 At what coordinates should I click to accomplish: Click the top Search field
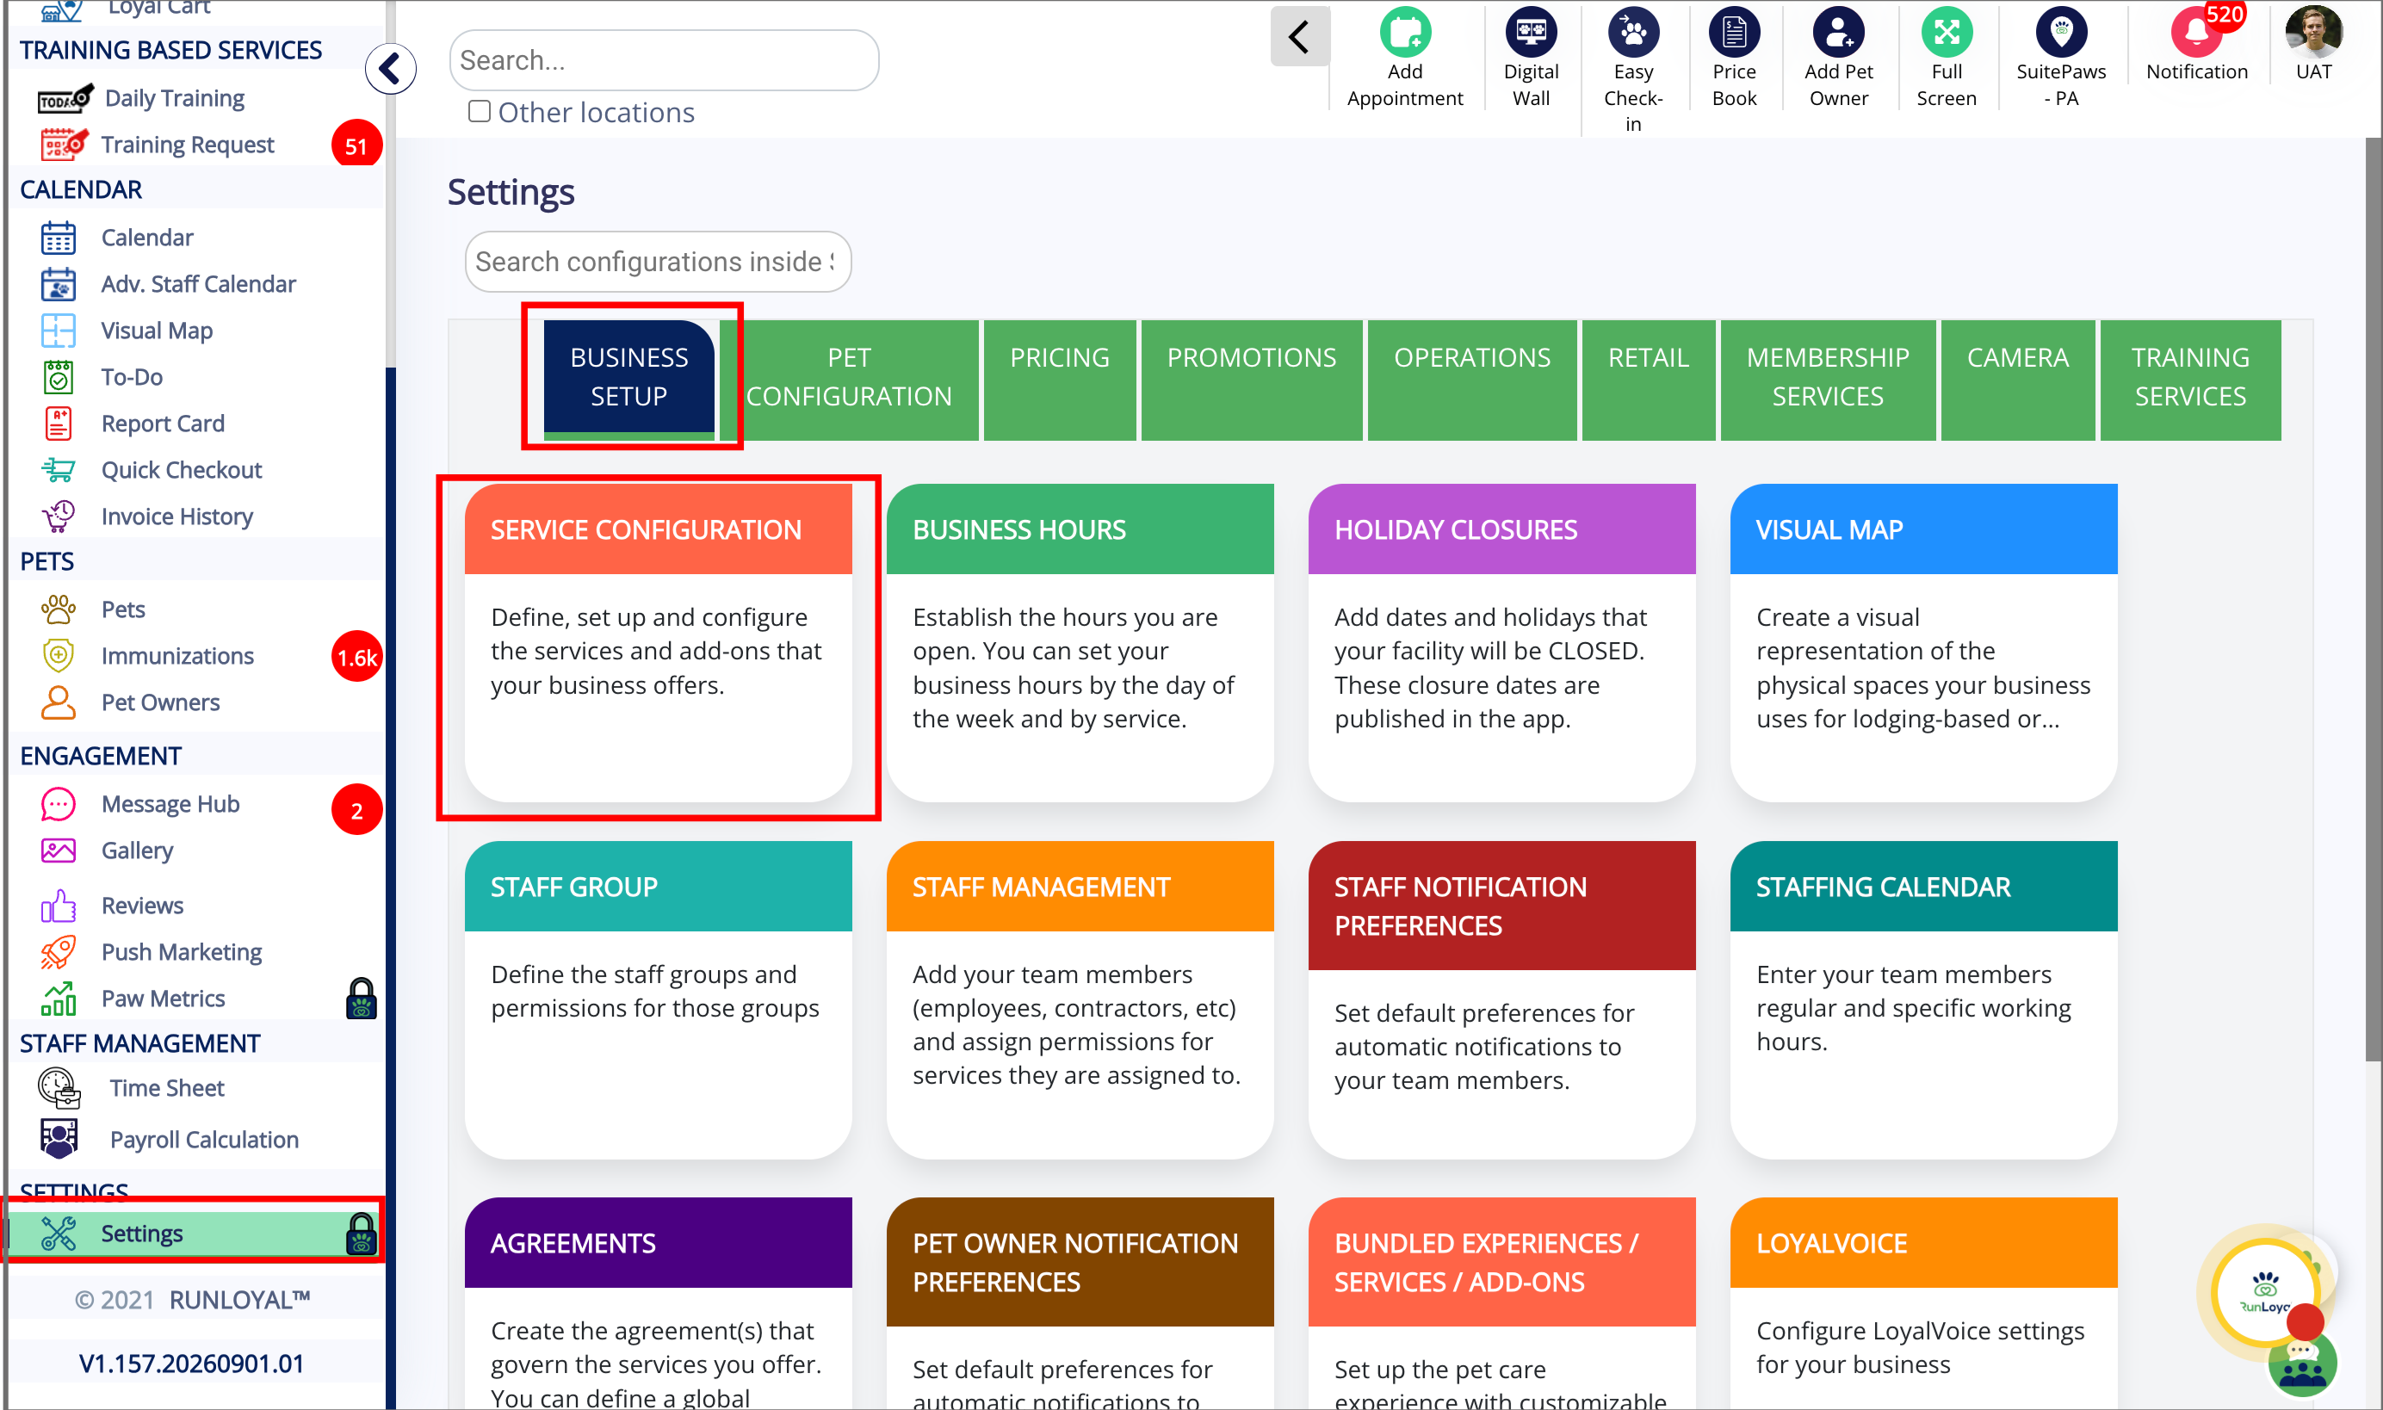pos(663,60)
